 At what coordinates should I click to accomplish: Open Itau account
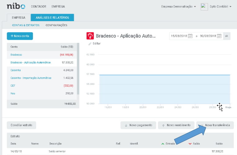(x=13, y=93)
